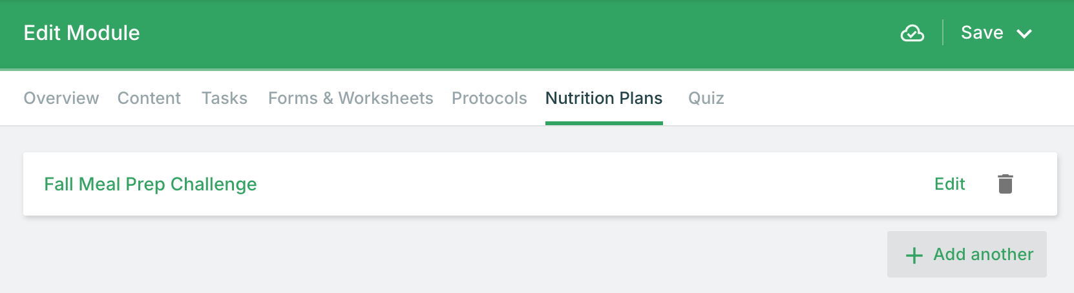Open the Protocols tab

click(489, 98)
